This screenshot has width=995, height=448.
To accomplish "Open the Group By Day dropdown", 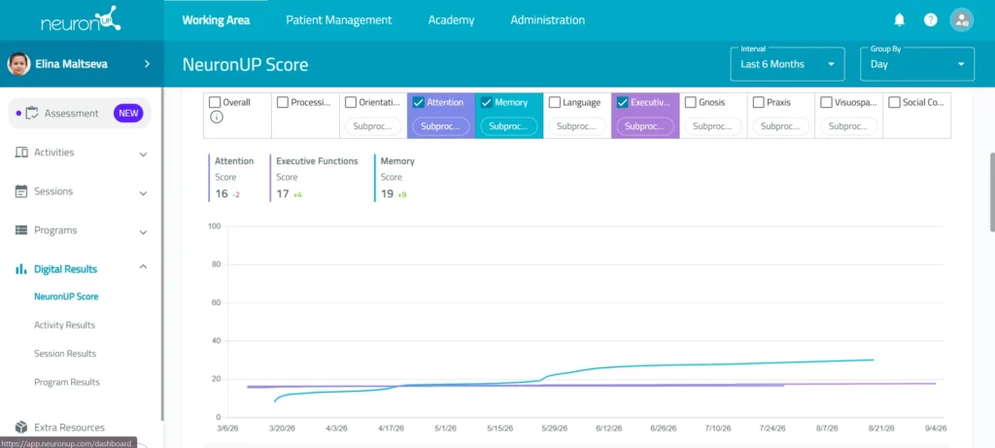I will tap(917, 64).
